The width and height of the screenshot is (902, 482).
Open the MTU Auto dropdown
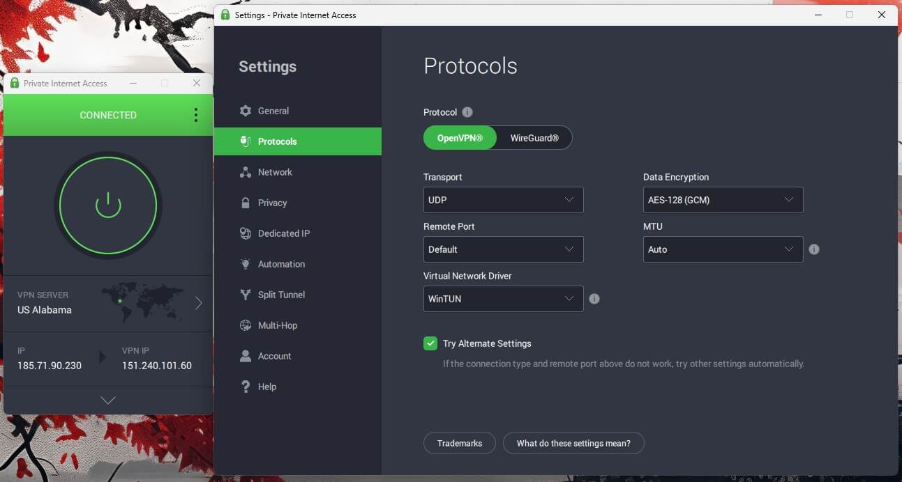click(723, 249)
